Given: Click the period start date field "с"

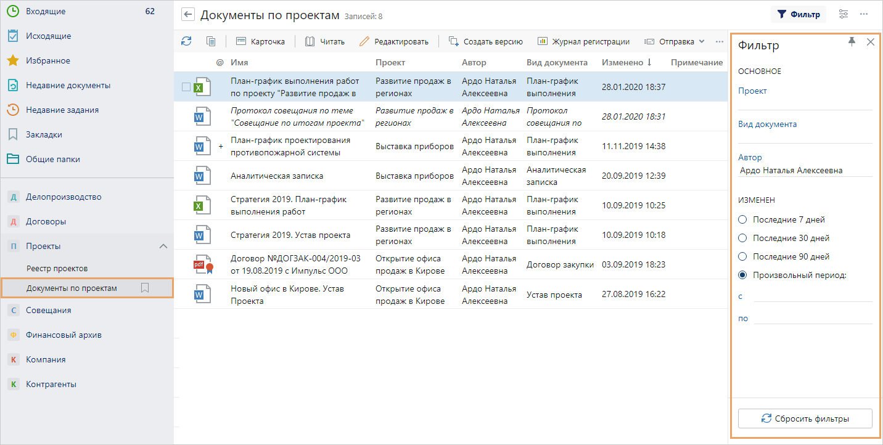Looking at the screenshot, I should [813, 296].
